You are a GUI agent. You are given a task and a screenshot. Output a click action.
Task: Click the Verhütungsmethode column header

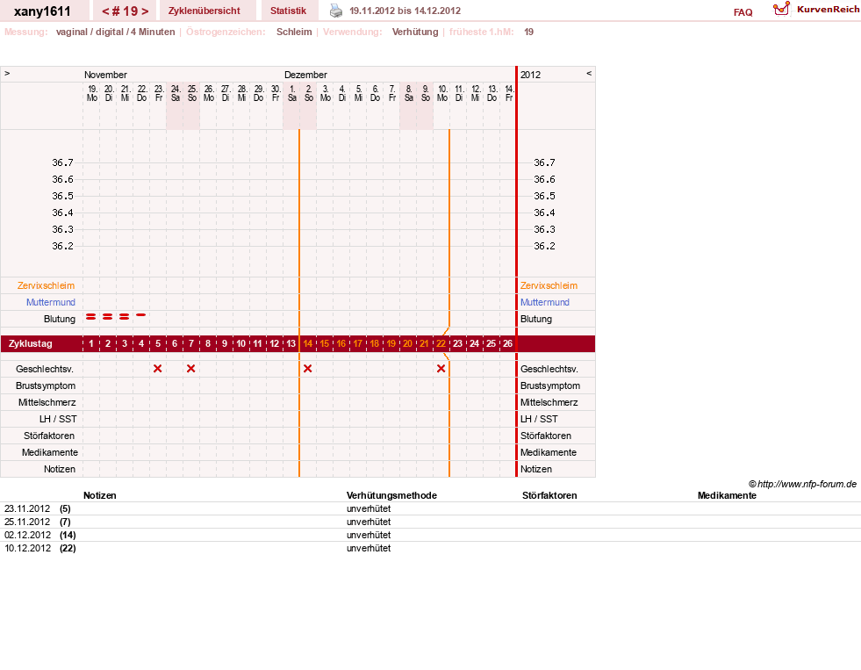coord(391,495)
